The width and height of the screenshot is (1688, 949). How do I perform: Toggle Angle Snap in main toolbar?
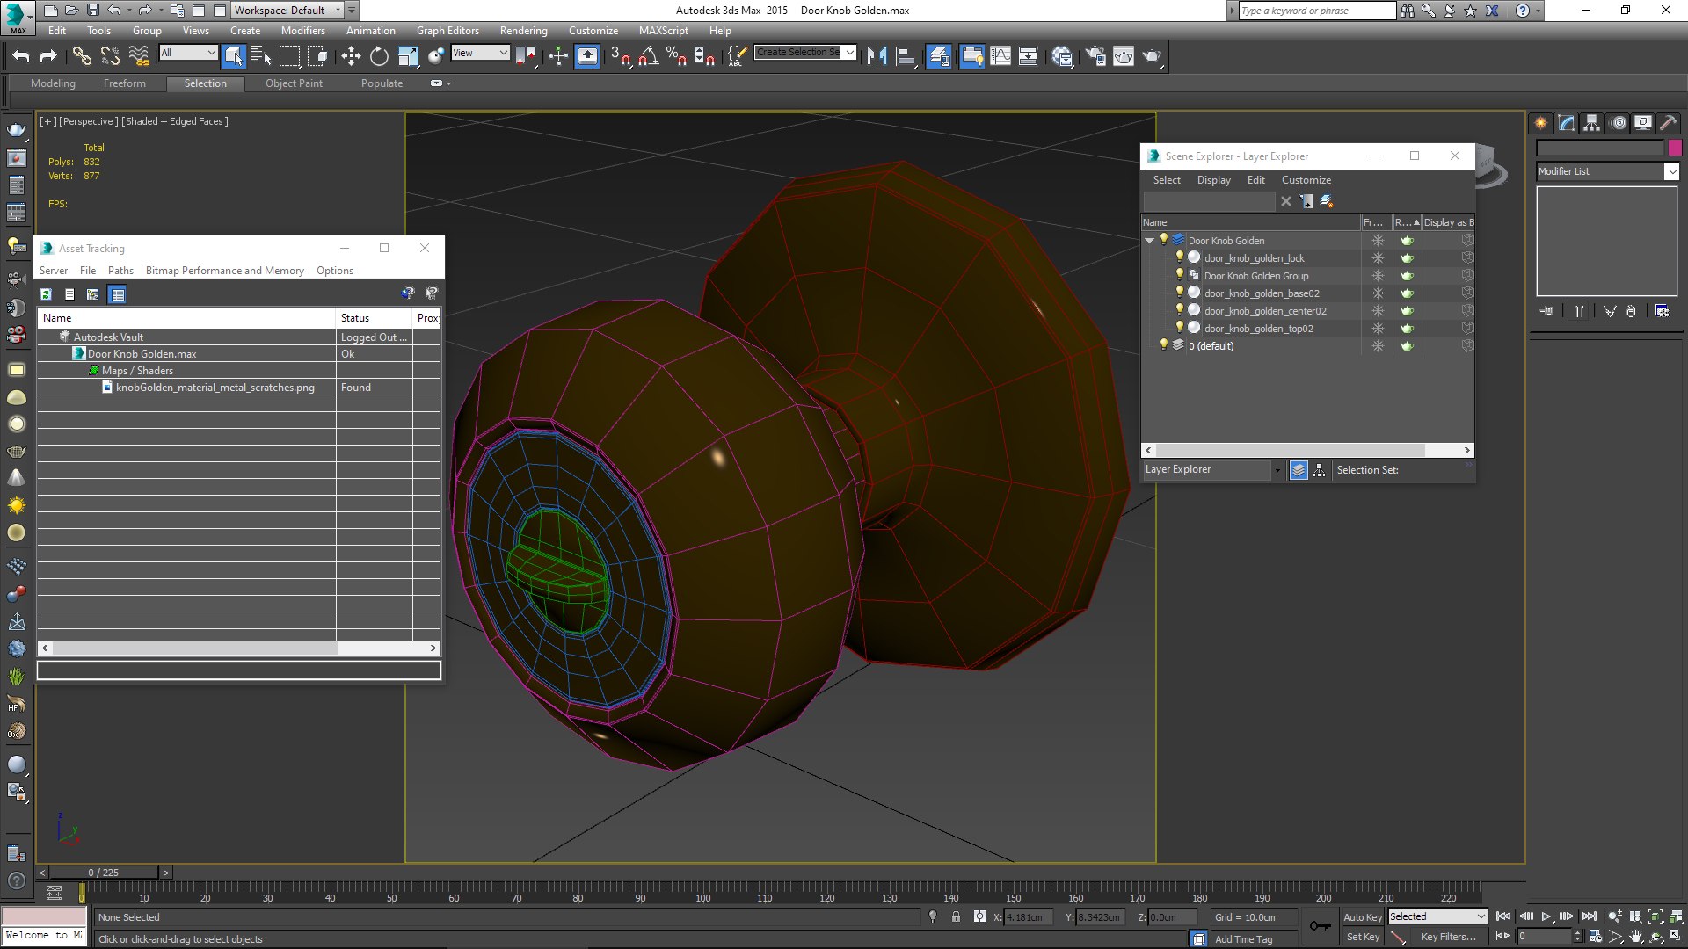[x=649, y=56]
